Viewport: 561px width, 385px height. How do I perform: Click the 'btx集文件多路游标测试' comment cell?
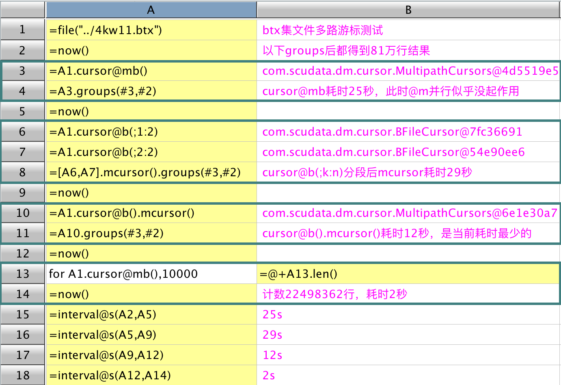(409, 30)
